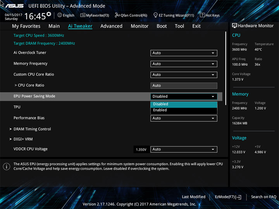Click the 16:45 clock display
This screenshot has width=279, height=209.
(x=35, y=16)
